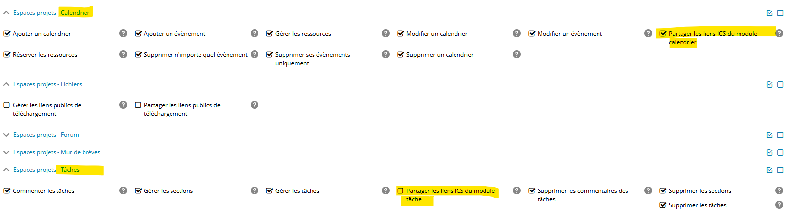Collapse the Espaces projets - Calendrier section

pos(6,13)
